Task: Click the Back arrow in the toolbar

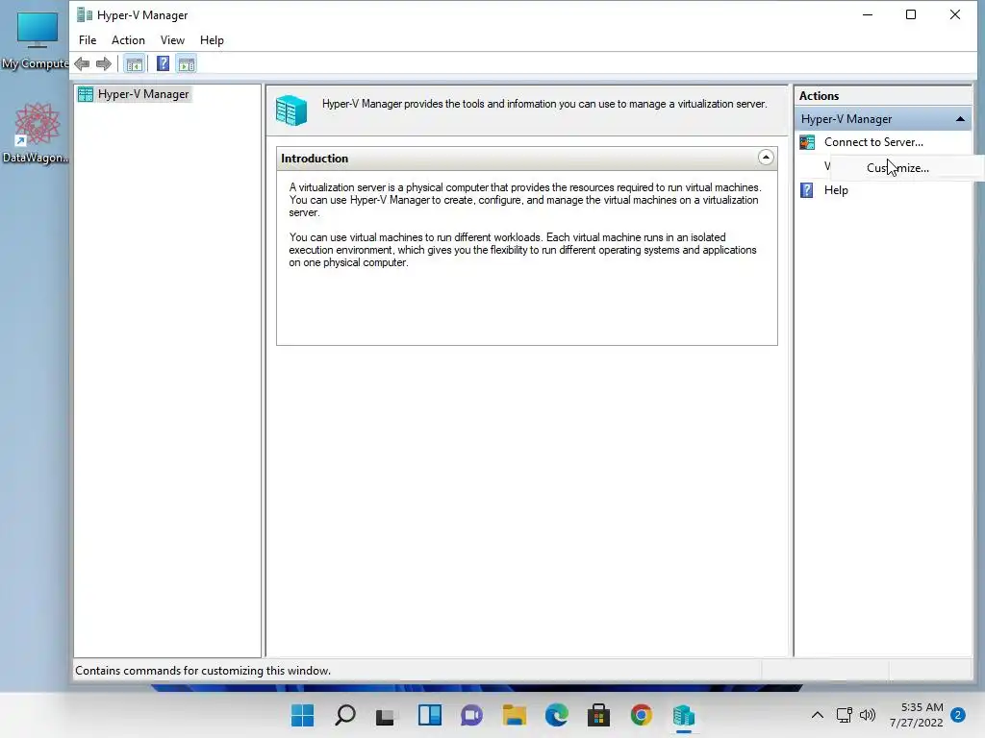Action: (82, 63)
